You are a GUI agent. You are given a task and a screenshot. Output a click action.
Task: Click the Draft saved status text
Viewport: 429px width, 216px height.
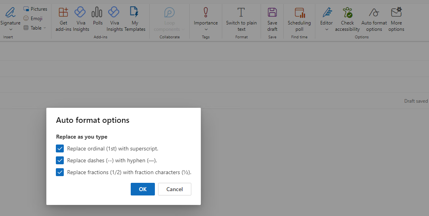point(416,101)
